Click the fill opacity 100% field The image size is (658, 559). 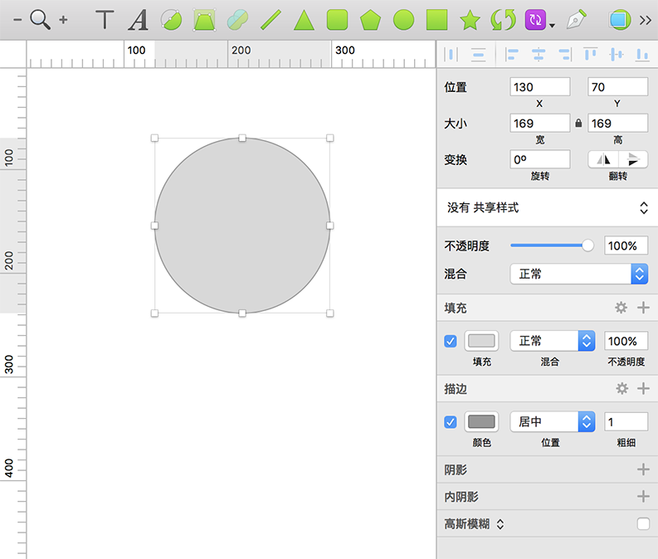click(x=626, y=341)
